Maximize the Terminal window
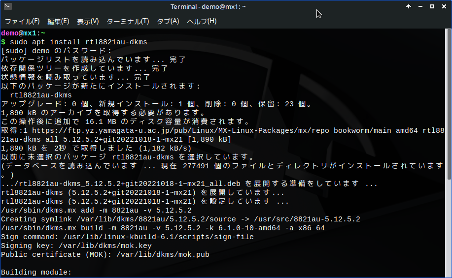The height and width of the screenshot is (278, 452). [x=432, y=6]
